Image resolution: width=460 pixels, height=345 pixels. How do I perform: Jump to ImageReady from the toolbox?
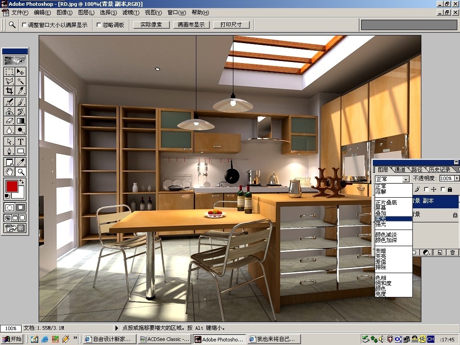point(15,228)
